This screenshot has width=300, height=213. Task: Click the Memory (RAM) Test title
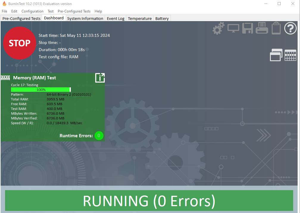[35, 78]
